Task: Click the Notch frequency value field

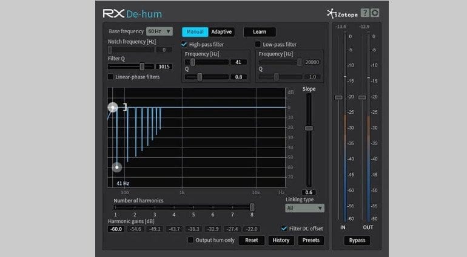Action: click(x=164, y=50)
